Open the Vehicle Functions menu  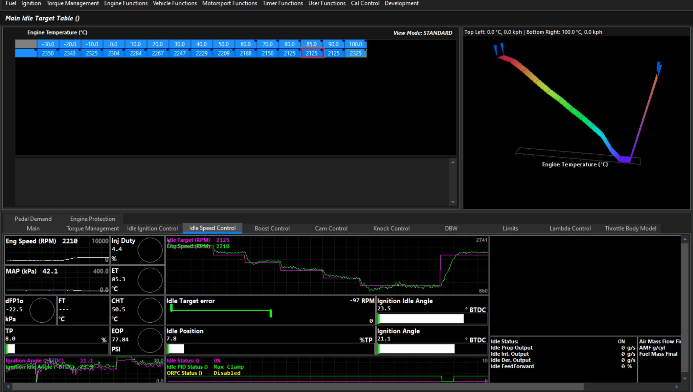point(175,3)
